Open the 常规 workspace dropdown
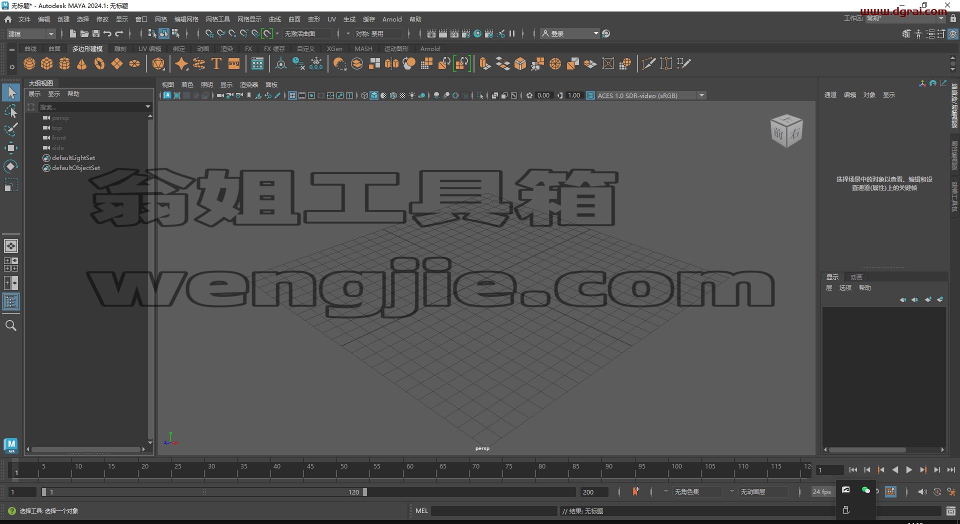 pyautogui.click(x=905, y=18)
